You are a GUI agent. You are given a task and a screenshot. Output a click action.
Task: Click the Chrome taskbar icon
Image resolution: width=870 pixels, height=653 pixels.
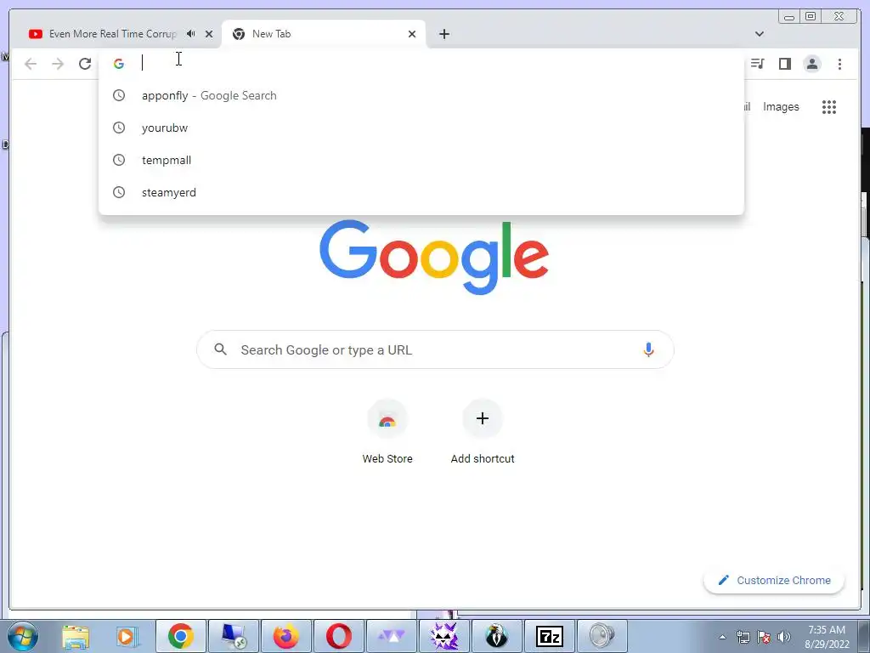click(x=181, y=636)
